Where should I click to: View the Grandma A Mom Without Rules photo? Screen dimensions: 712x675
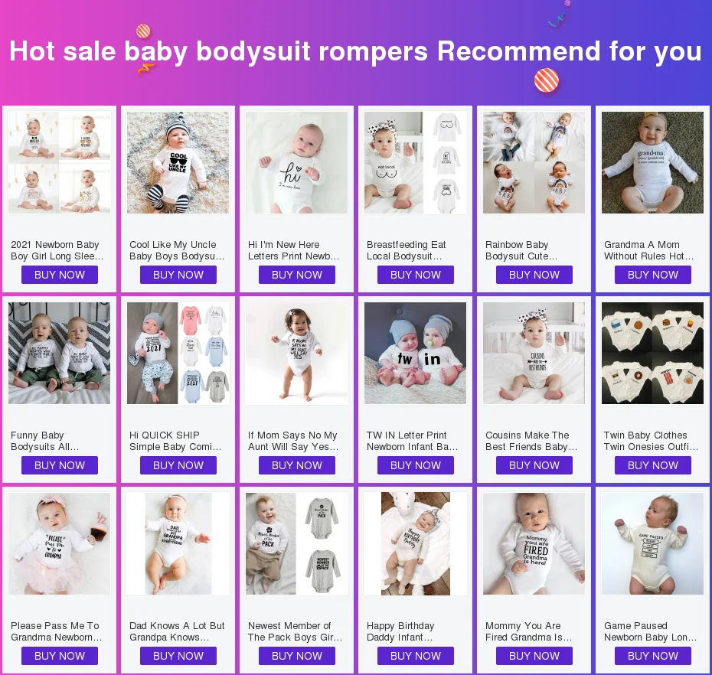(x=652, y=162)
